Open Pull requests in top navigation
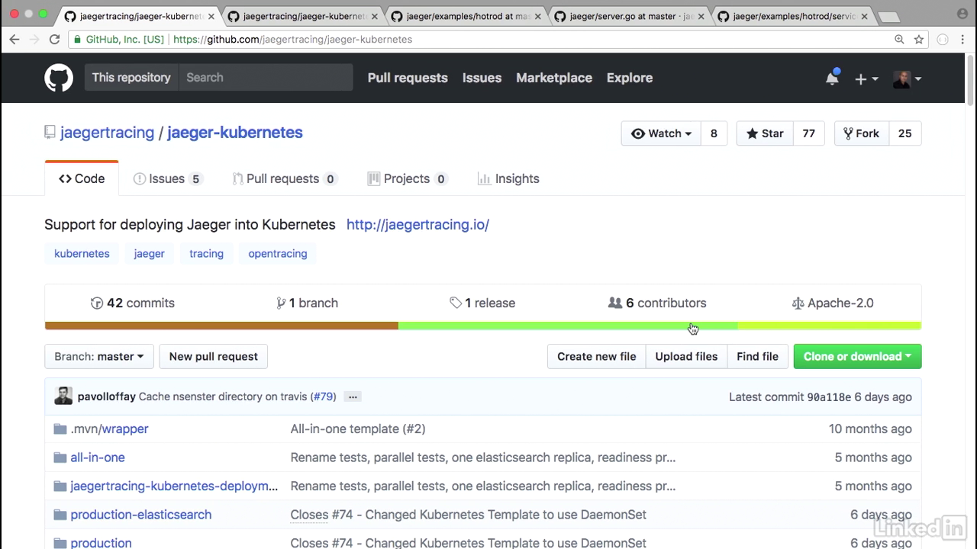The height and width of the screenshot is (549, 977). (x=408, y=78)
